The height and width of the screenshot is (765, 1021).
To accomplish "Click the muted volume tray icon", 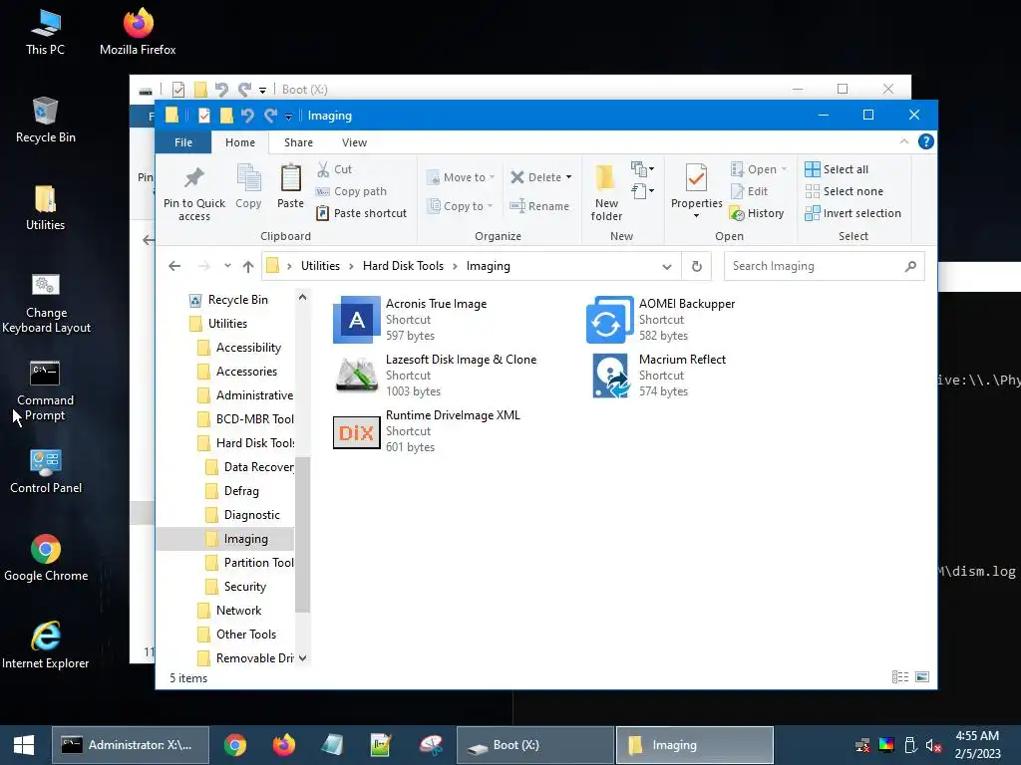I will pyautogui.click(x=933, y=745).
